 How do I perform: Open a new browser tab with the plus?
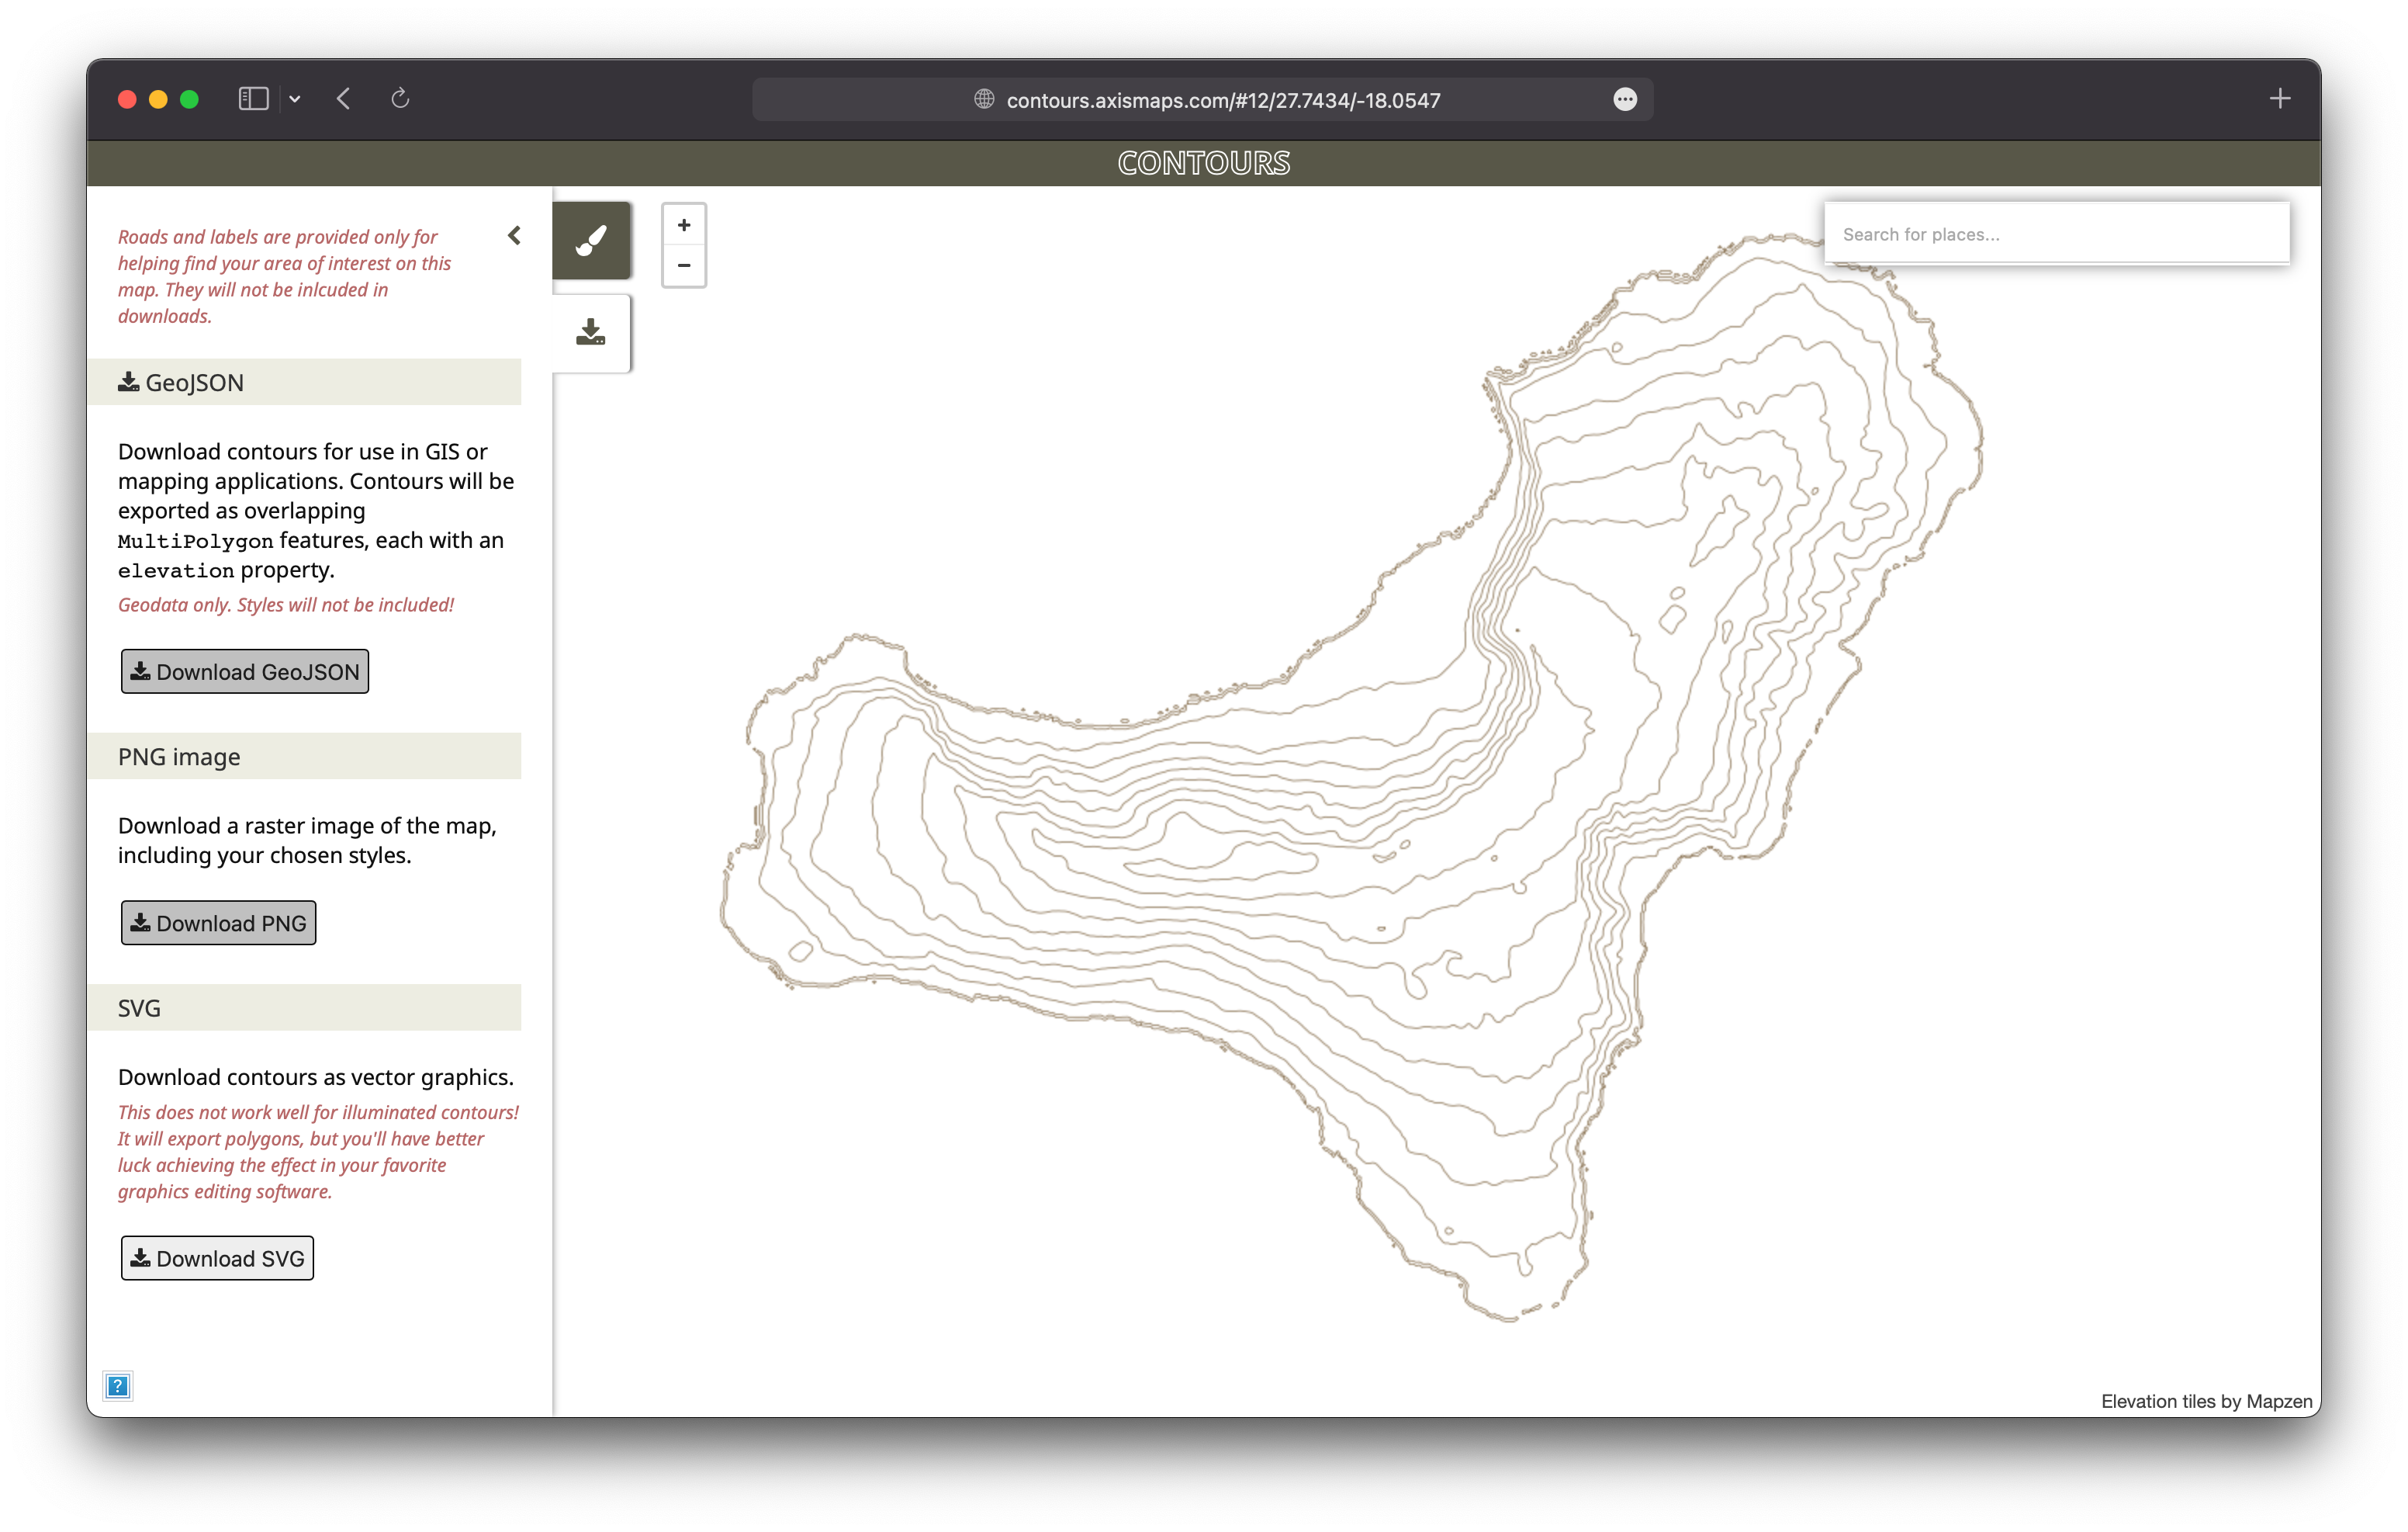click(x=2281, y=98)
